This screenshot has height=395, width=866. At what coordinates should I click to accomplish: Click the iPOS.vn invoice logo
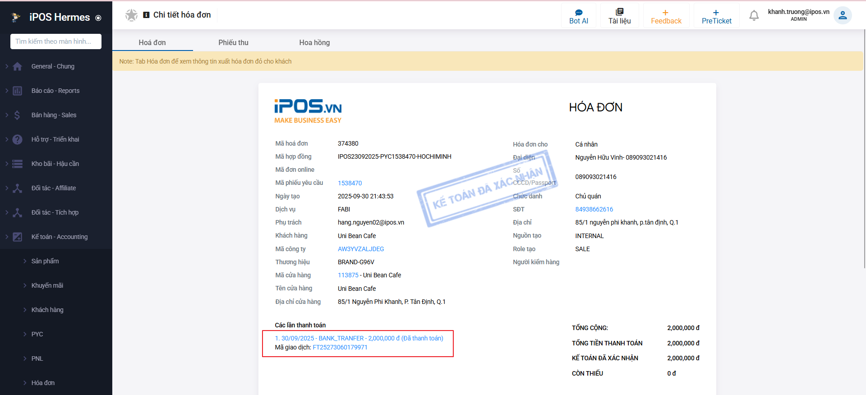coord(308,111)
